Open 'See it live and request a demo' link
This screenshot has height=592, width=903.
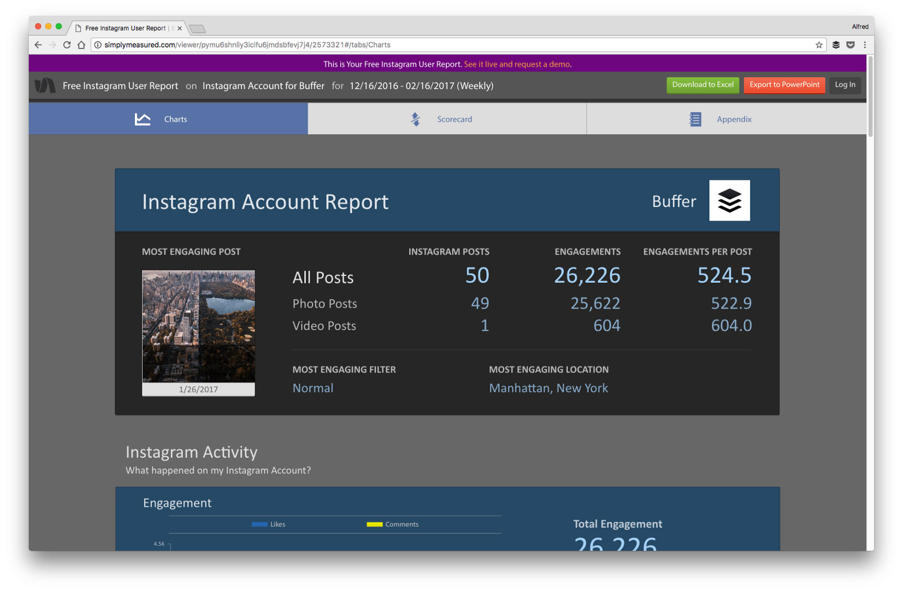[517, 64]
